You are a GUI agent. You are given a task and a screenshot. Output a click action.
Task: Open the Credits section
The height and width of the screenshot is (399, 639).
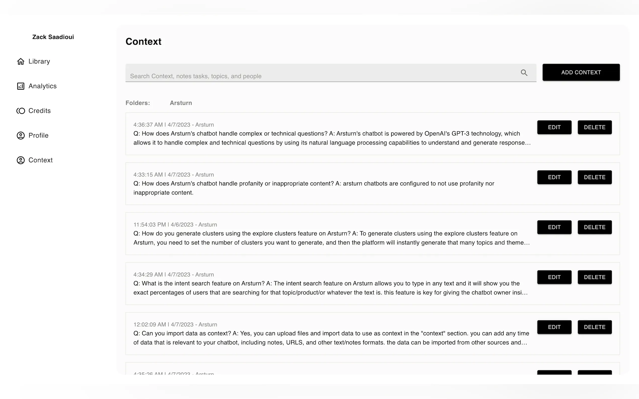[x=39, y=111]
